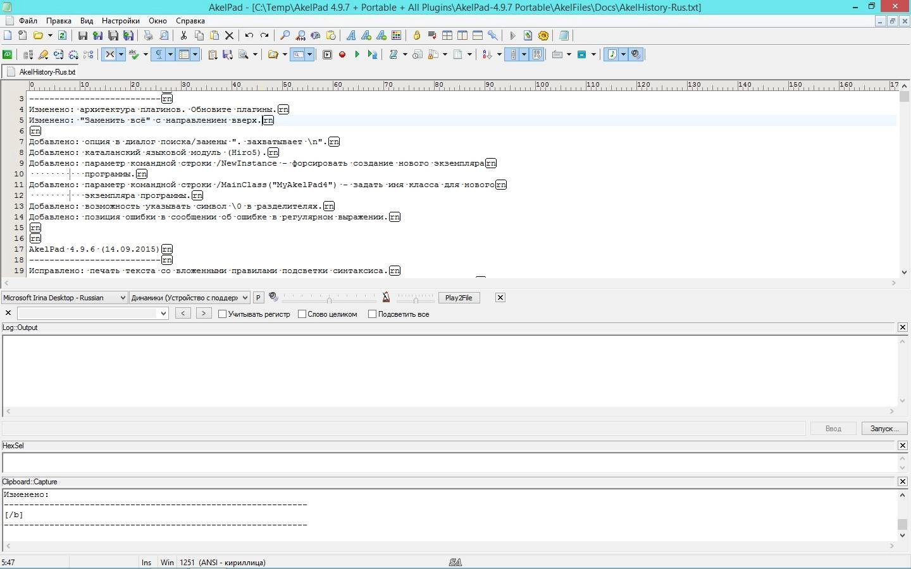
Task: Toggle read-only padlock icon
Action: [417, 35]
